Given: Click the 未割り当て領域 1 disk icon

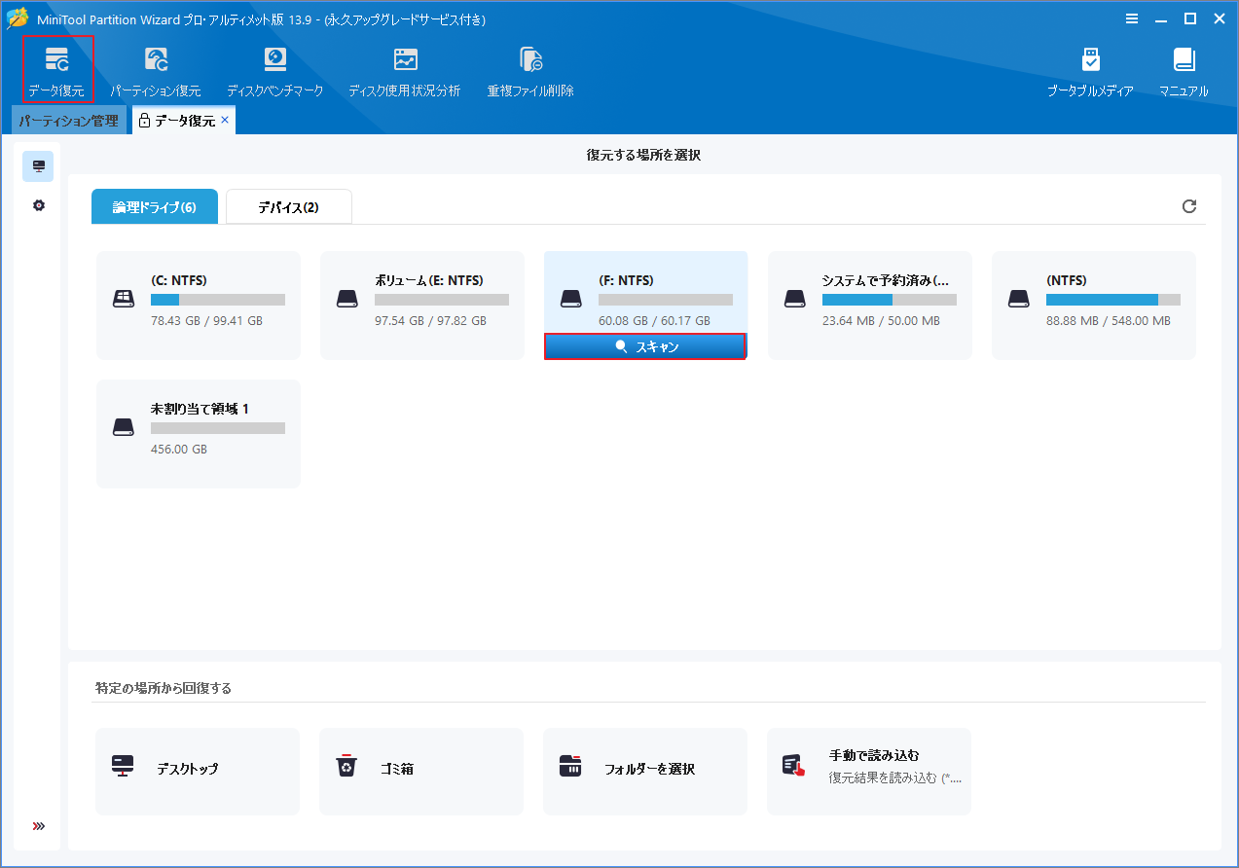Looking at the screenshot, I should (124, 427).
